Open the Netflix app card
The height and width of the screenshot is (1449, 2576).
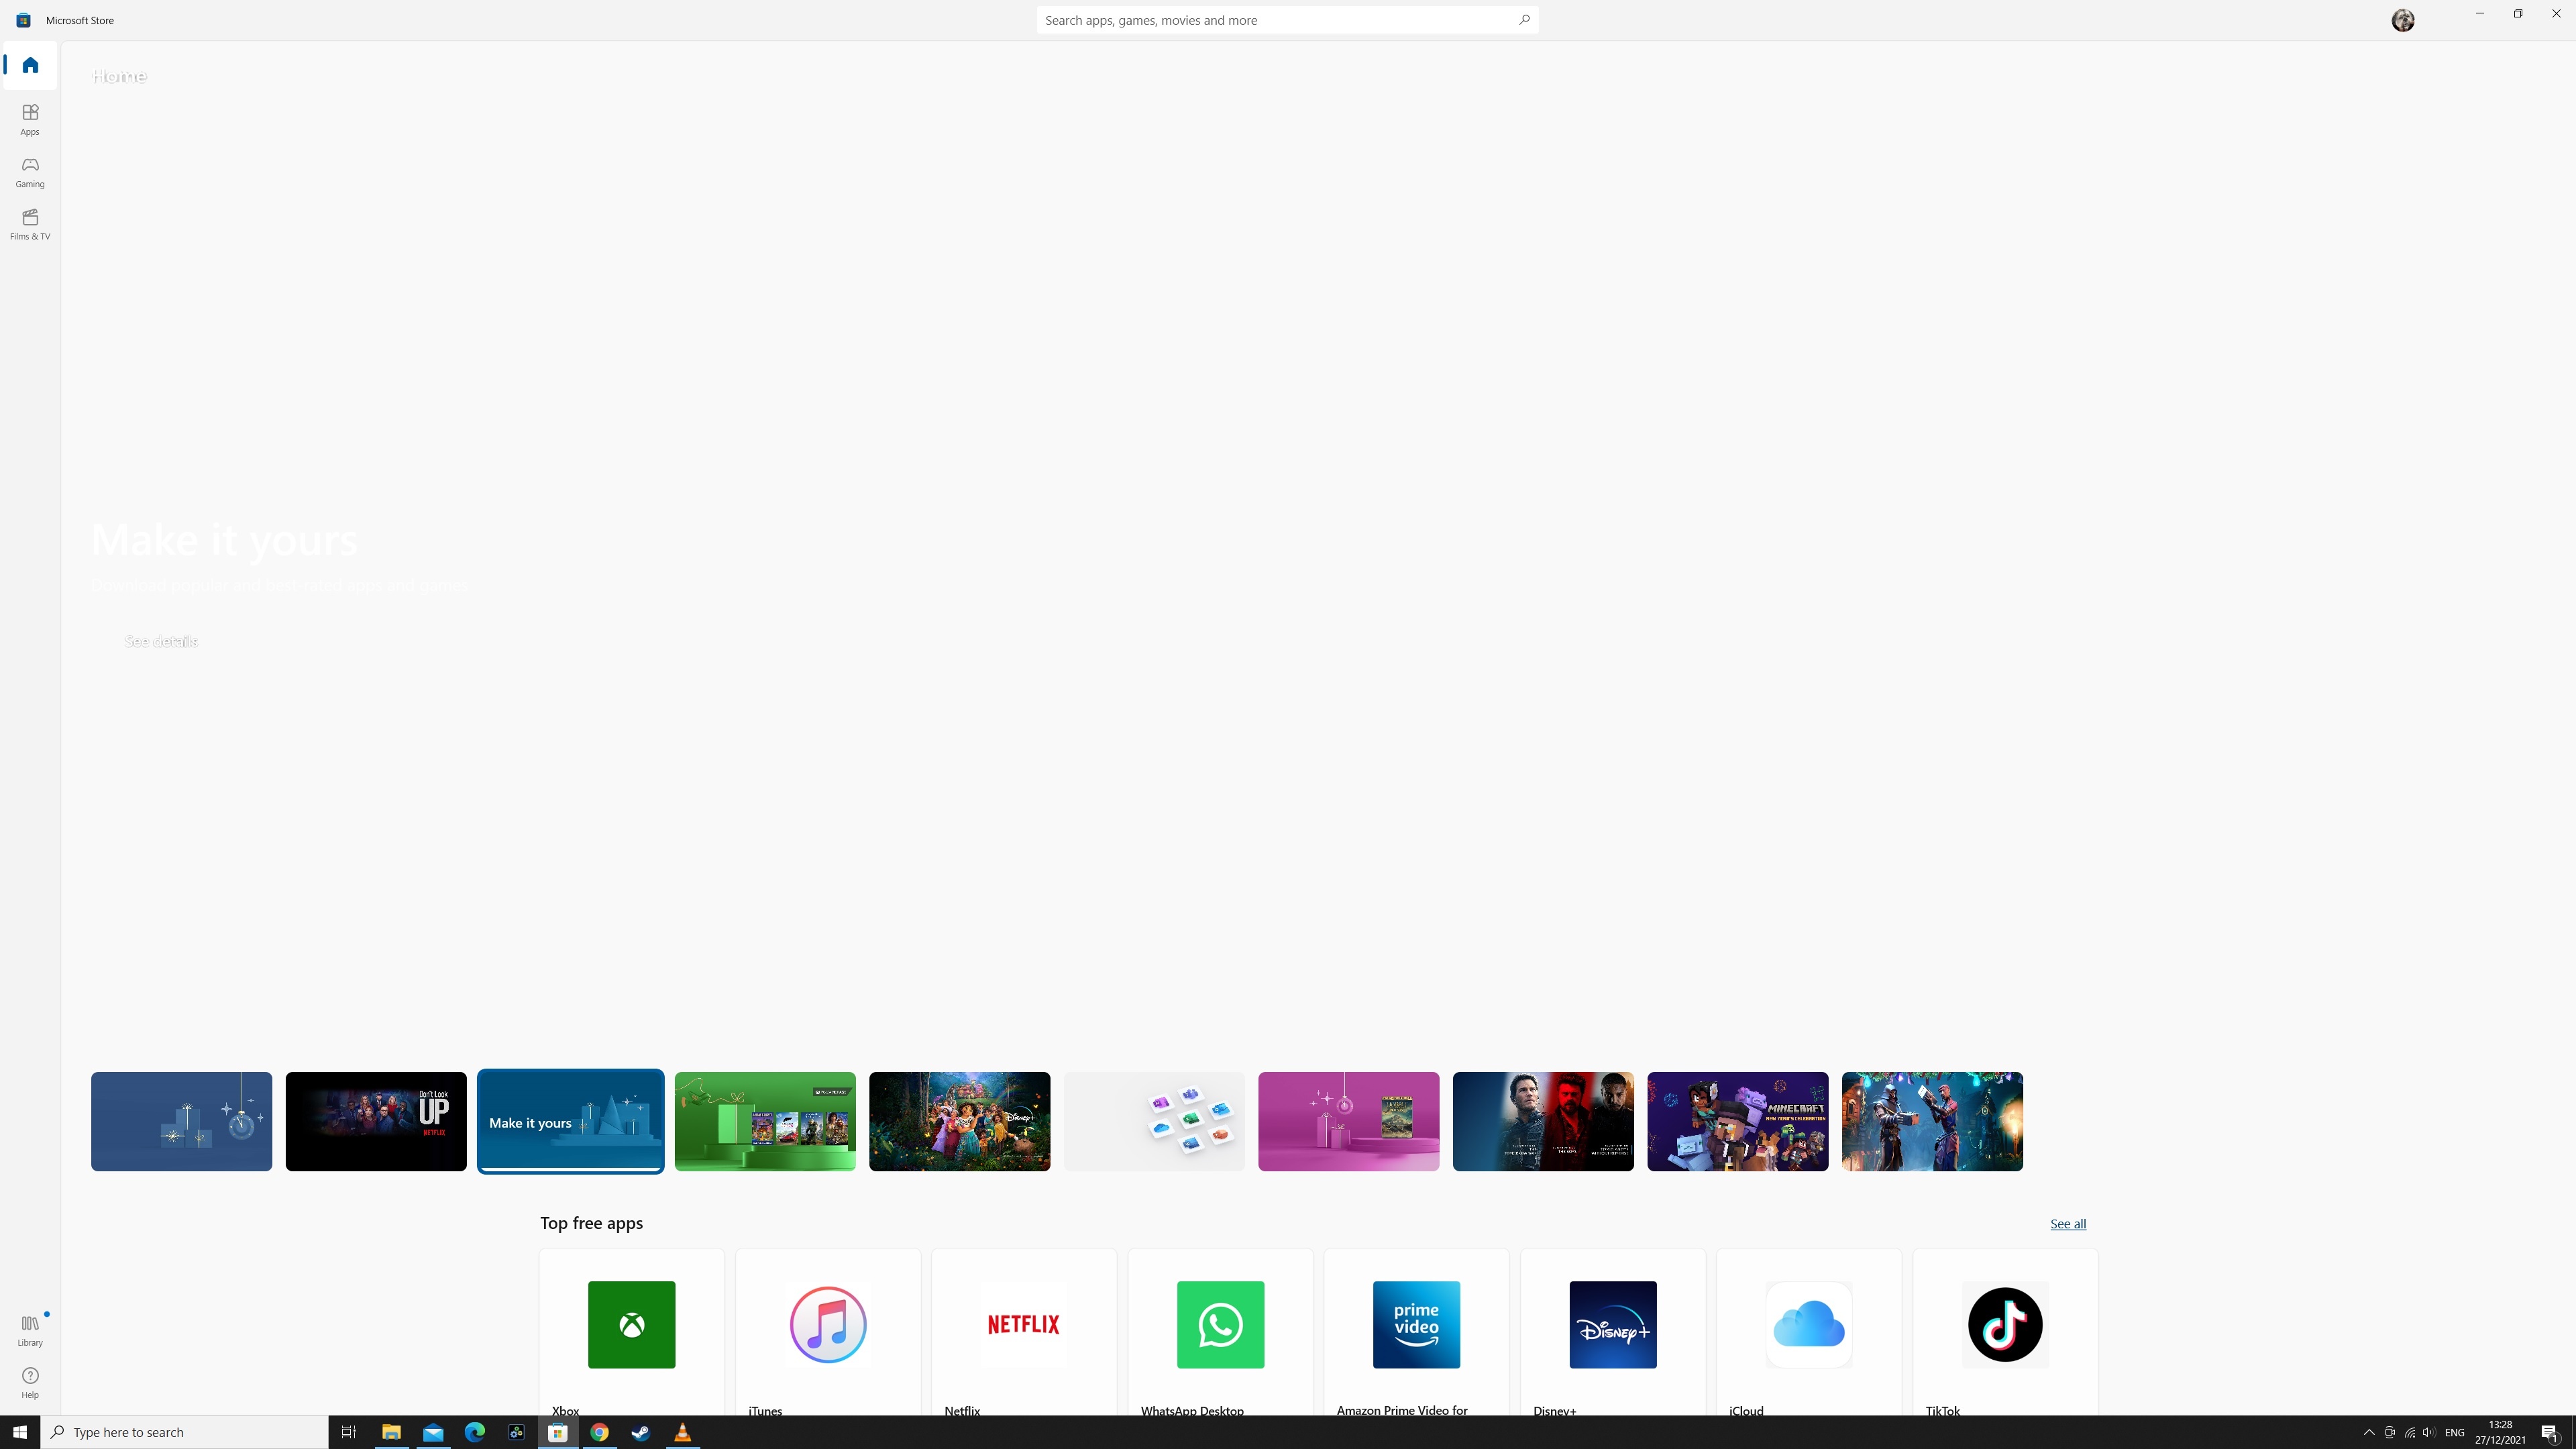tap(1024, 1332)
